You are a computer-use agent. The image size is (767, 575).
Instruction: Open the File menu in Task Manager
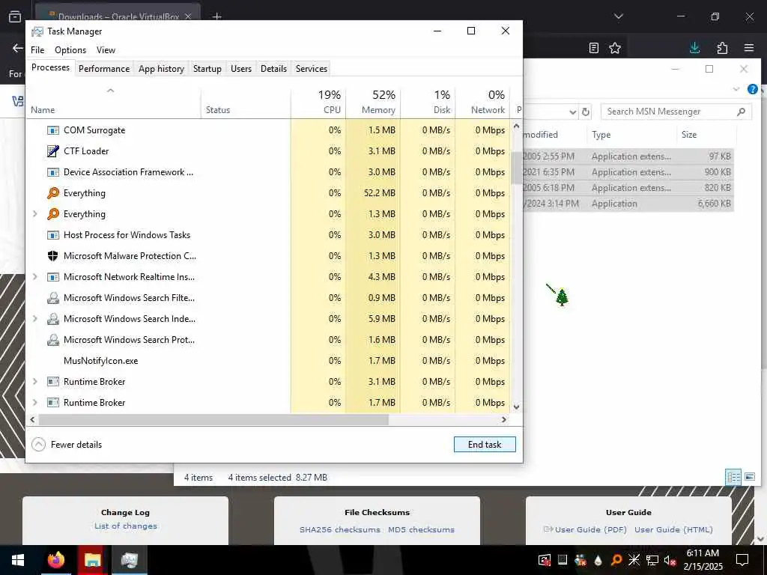tap(37, 50)
